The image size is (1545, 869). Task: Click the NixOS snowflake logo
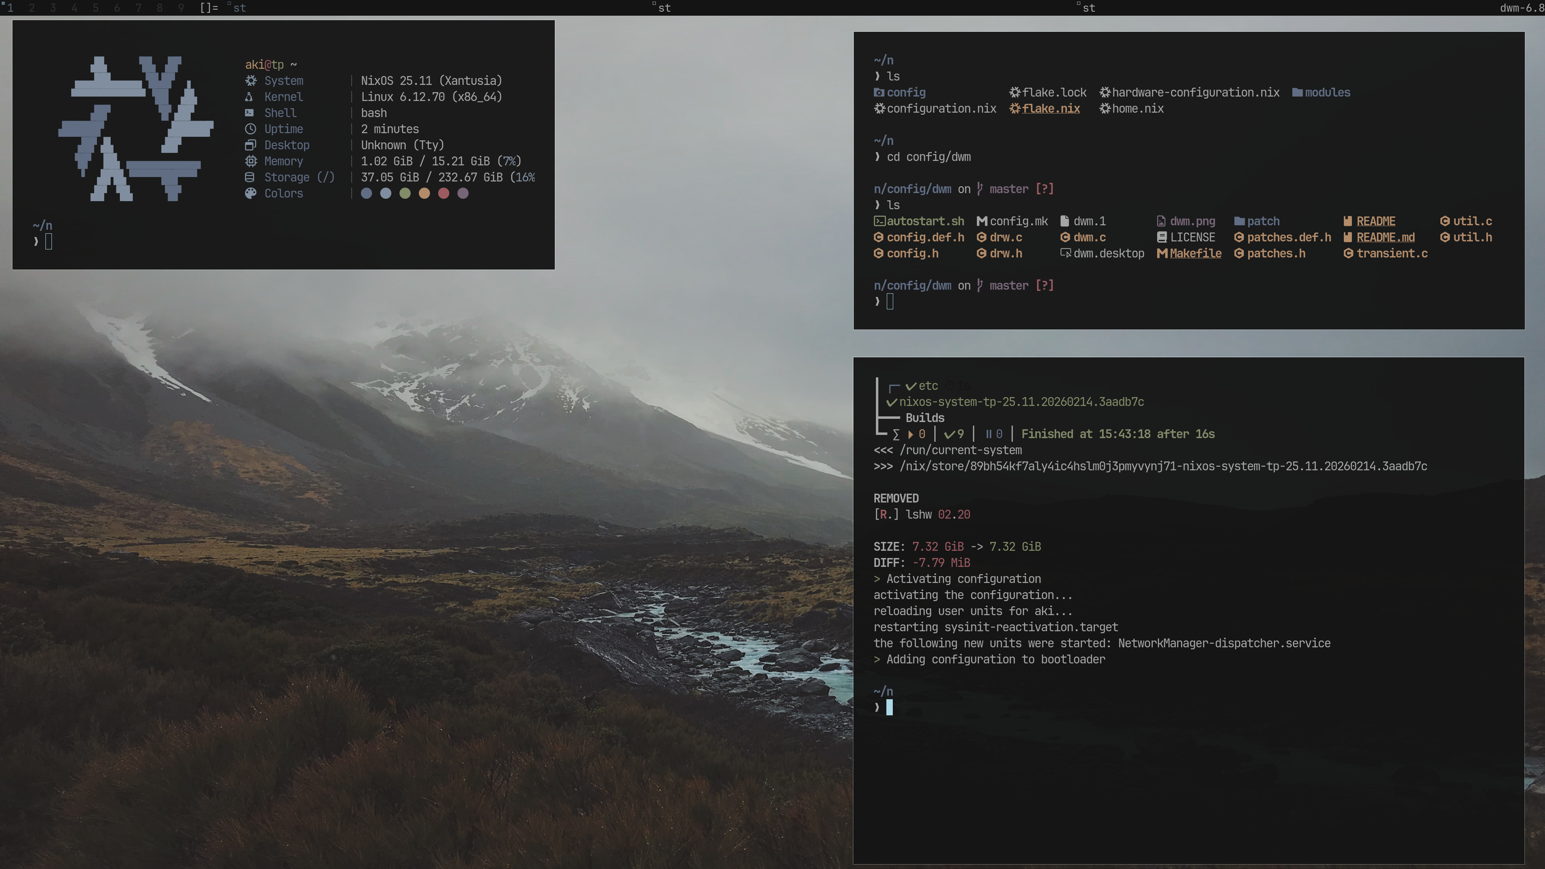(x=136, y=128)
